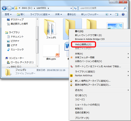This screenshot has width=131, height=121.
Task: Click the search magnifier icon
Action: tap(125, 8)
